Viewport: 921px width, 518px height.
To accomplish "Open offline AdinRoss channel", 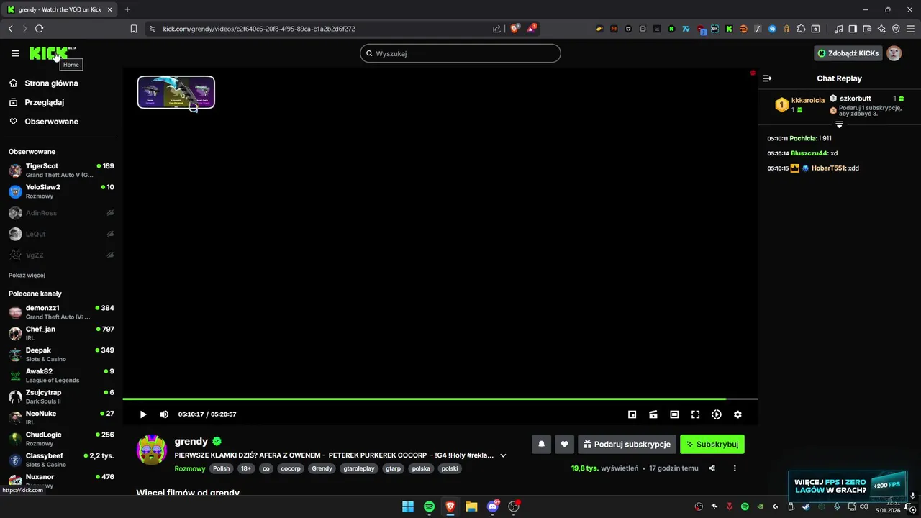I will pyautogui.click(x=60, y=213).
